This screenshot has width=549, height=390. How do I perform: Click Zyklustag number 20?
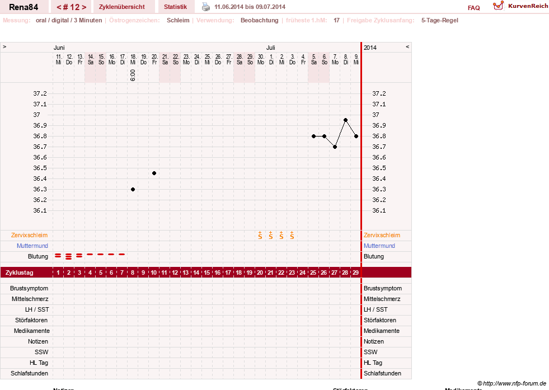[x=260, y=272]
